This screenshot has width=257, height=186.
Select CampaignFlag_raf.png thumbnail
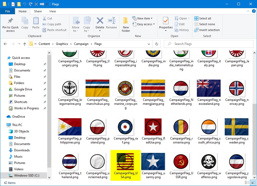point(125,127)
